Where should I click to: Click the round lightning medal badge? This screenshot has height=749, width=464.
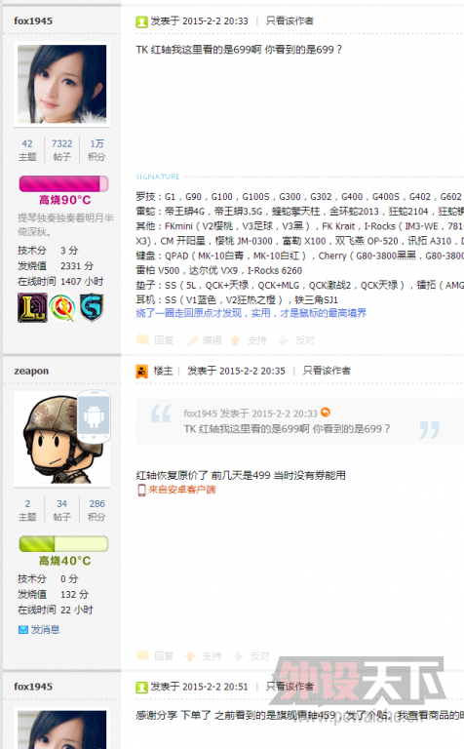click(62, 307)
